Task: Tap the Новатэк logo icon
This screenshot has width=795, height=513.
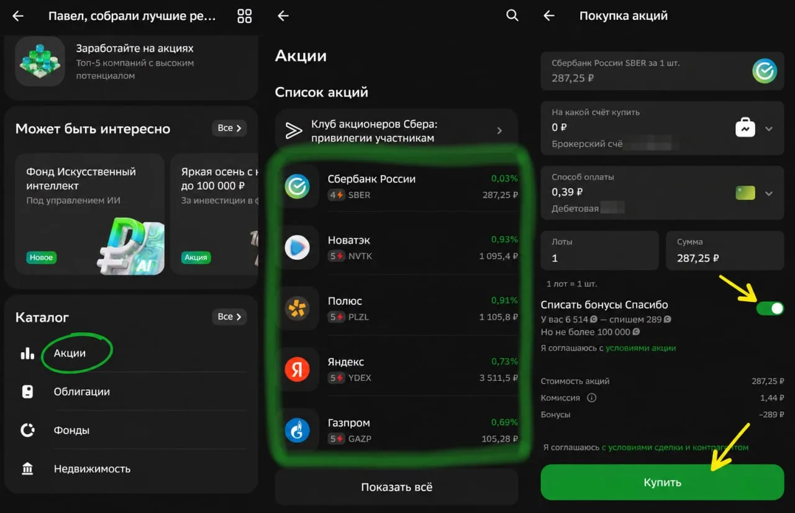Action: click(297, 247)
